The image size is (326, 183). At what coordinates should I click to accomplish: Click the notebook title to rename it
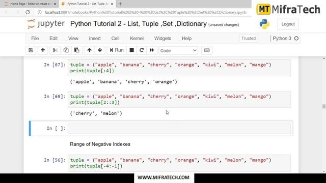(139, 24)
